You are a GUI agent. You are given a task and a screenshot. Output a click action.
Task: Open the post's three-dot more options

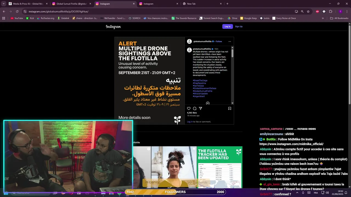230,42
